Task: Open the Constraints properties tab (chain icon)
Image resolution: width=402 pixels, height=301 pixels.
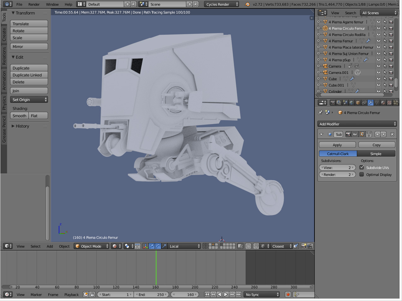Action: pyautogui.click(x=364, y=103)
